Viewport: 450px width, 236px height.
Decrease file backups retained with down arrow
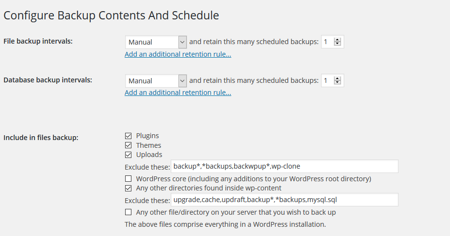(337, 44)
